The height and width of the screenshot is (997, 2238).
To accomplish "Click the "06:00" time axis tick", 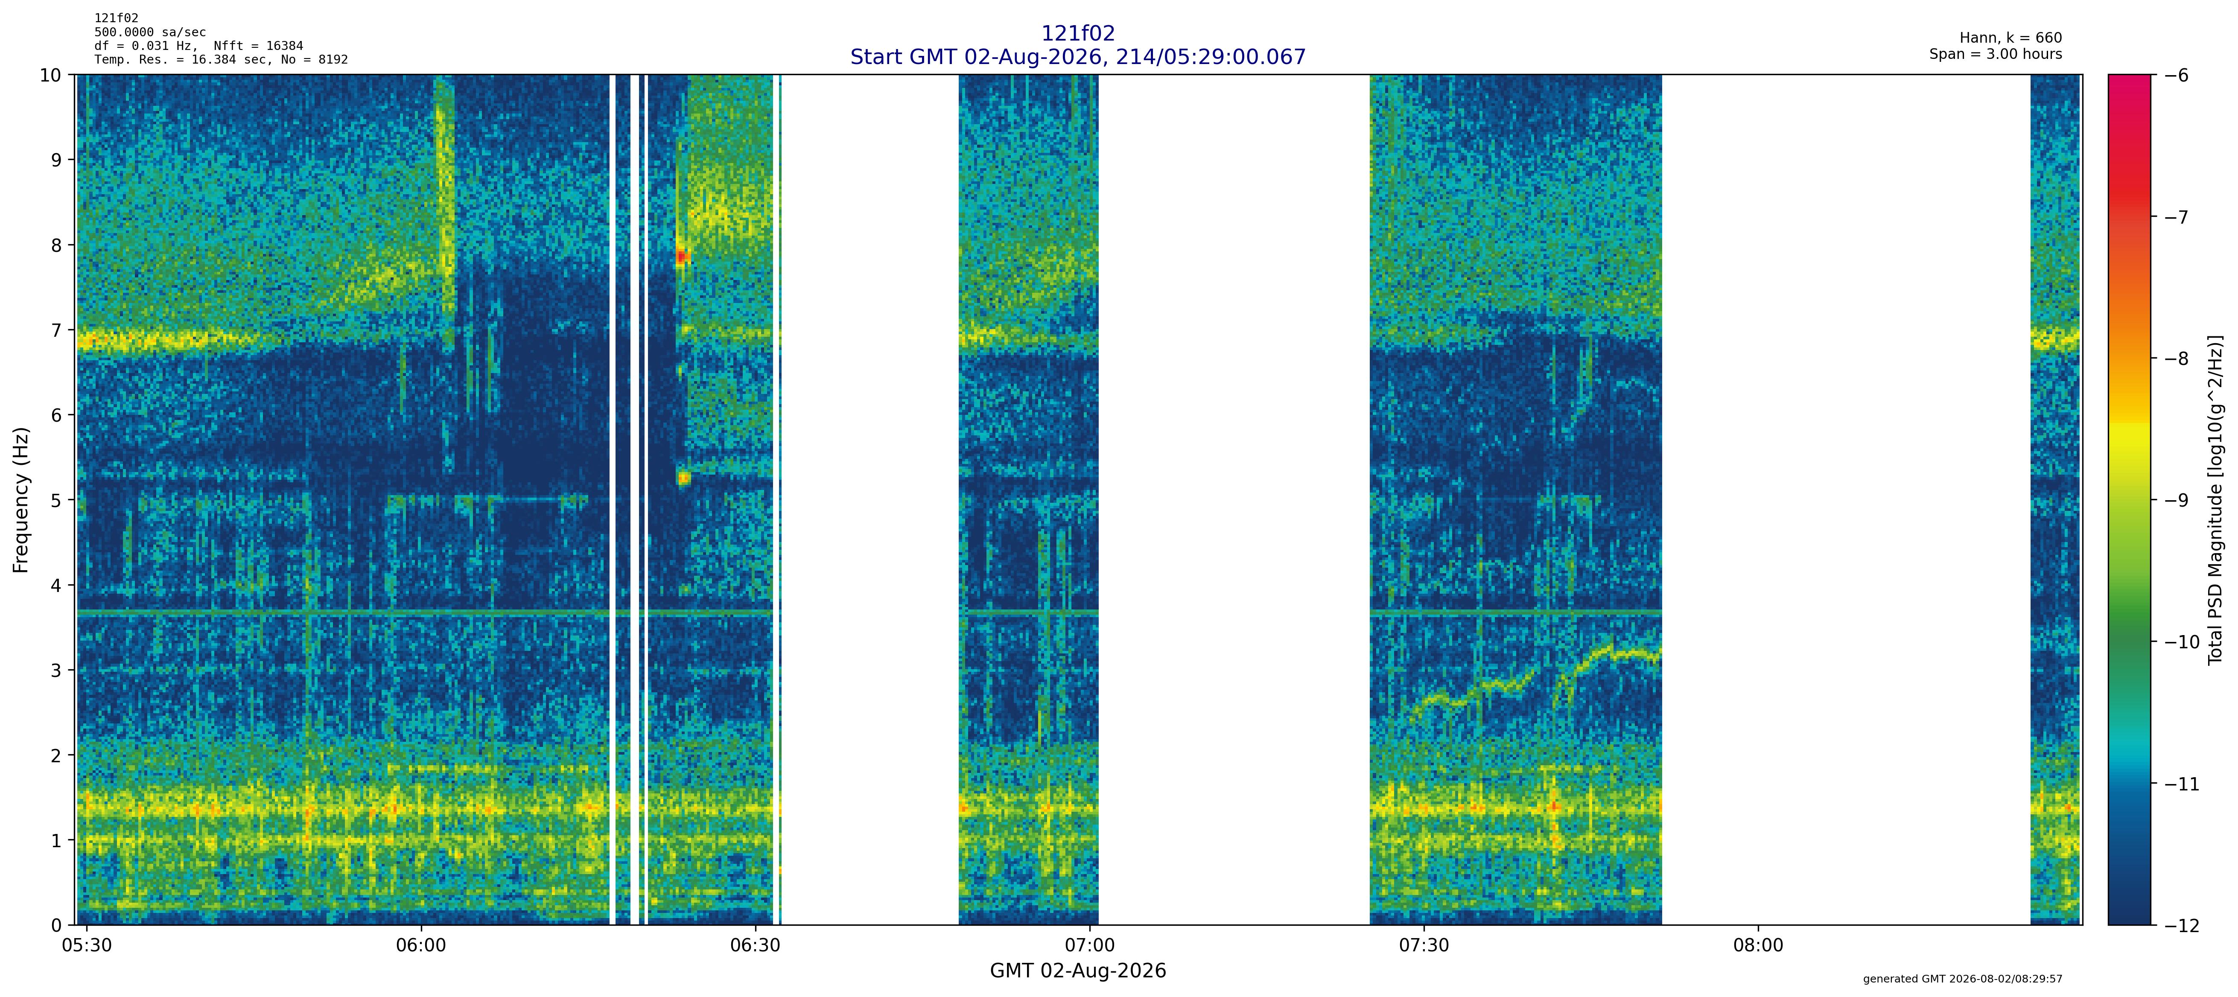I will click(421, 946).
